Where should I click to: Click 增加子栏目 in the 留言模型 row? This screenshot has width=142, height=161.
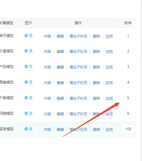tap(78, 130)
